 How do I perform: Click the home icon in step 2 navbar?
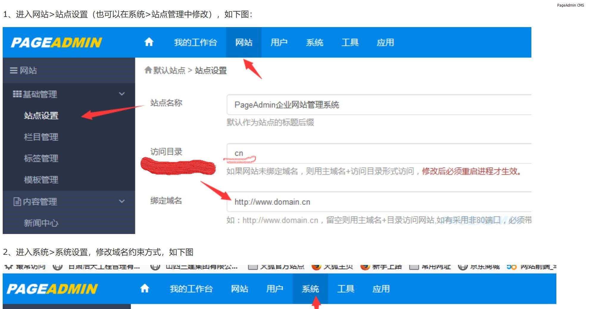click(x=145, y=288)
